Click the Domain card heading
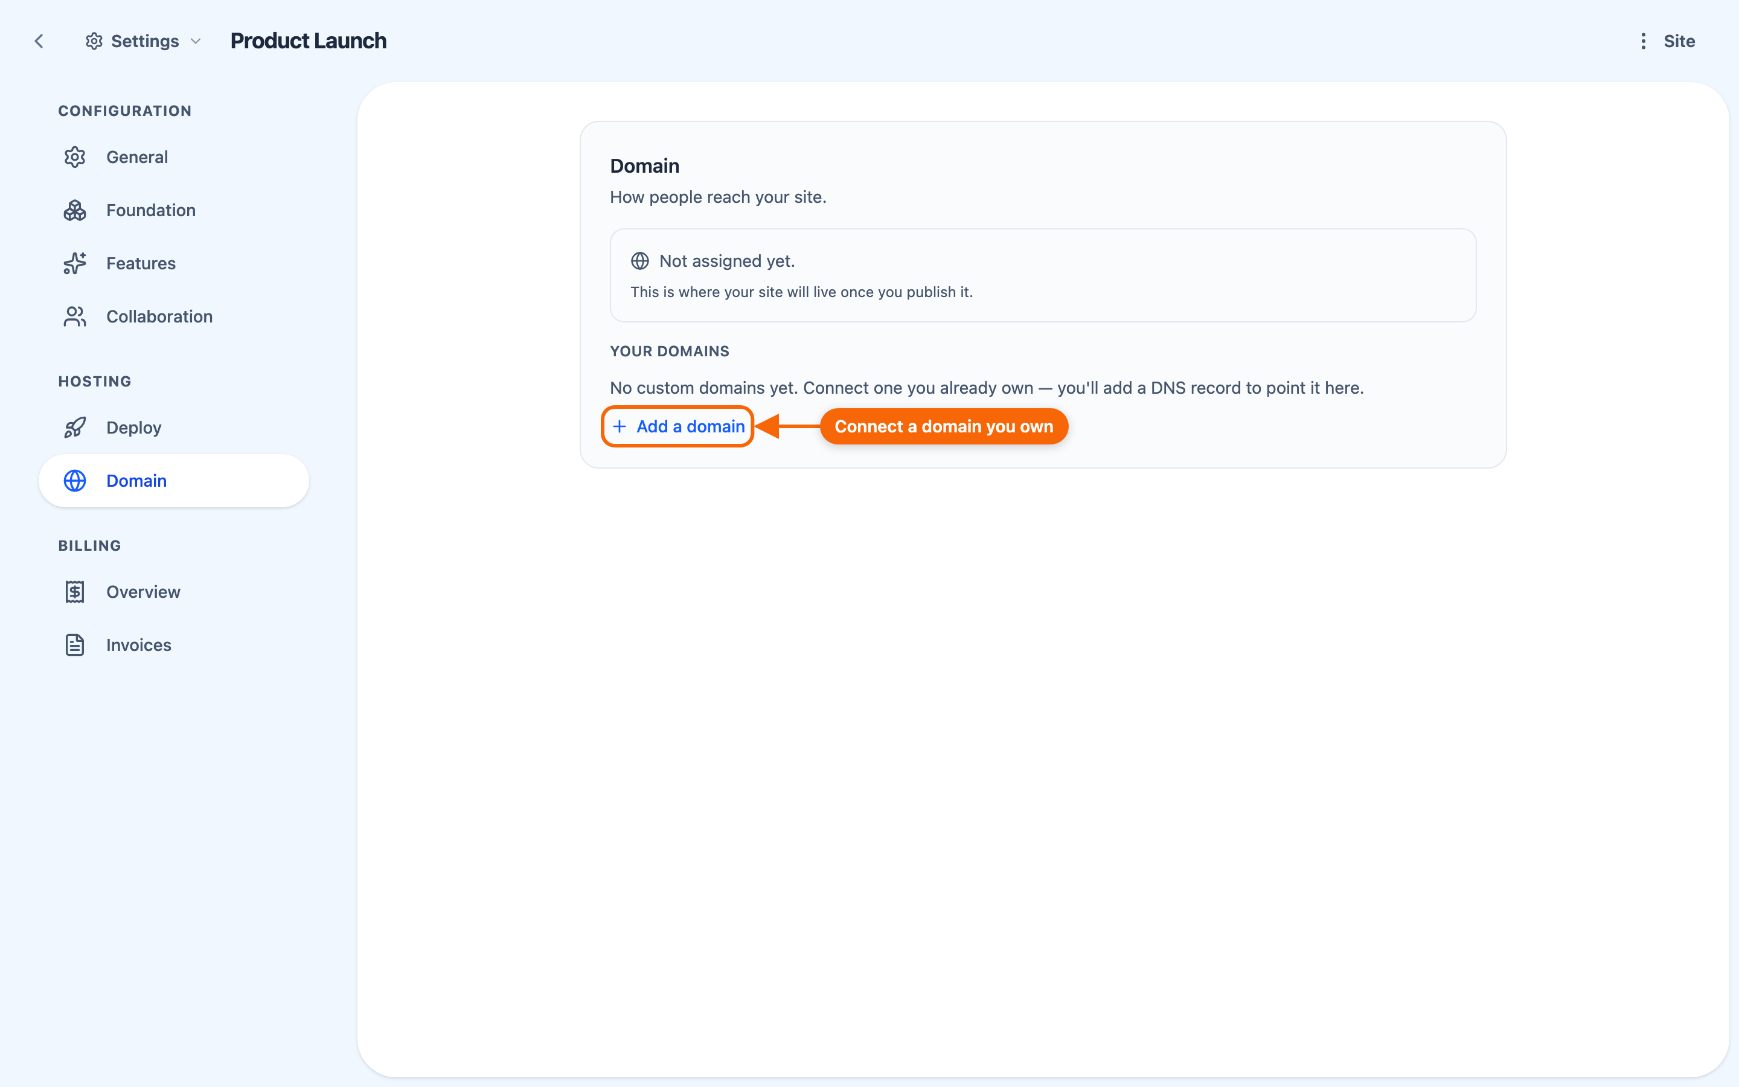 pos(645,166)
